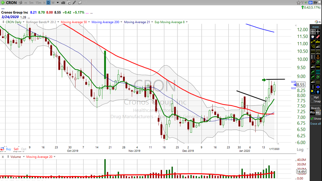Click the printer icon beside CRON

click(x=20, y=3)
